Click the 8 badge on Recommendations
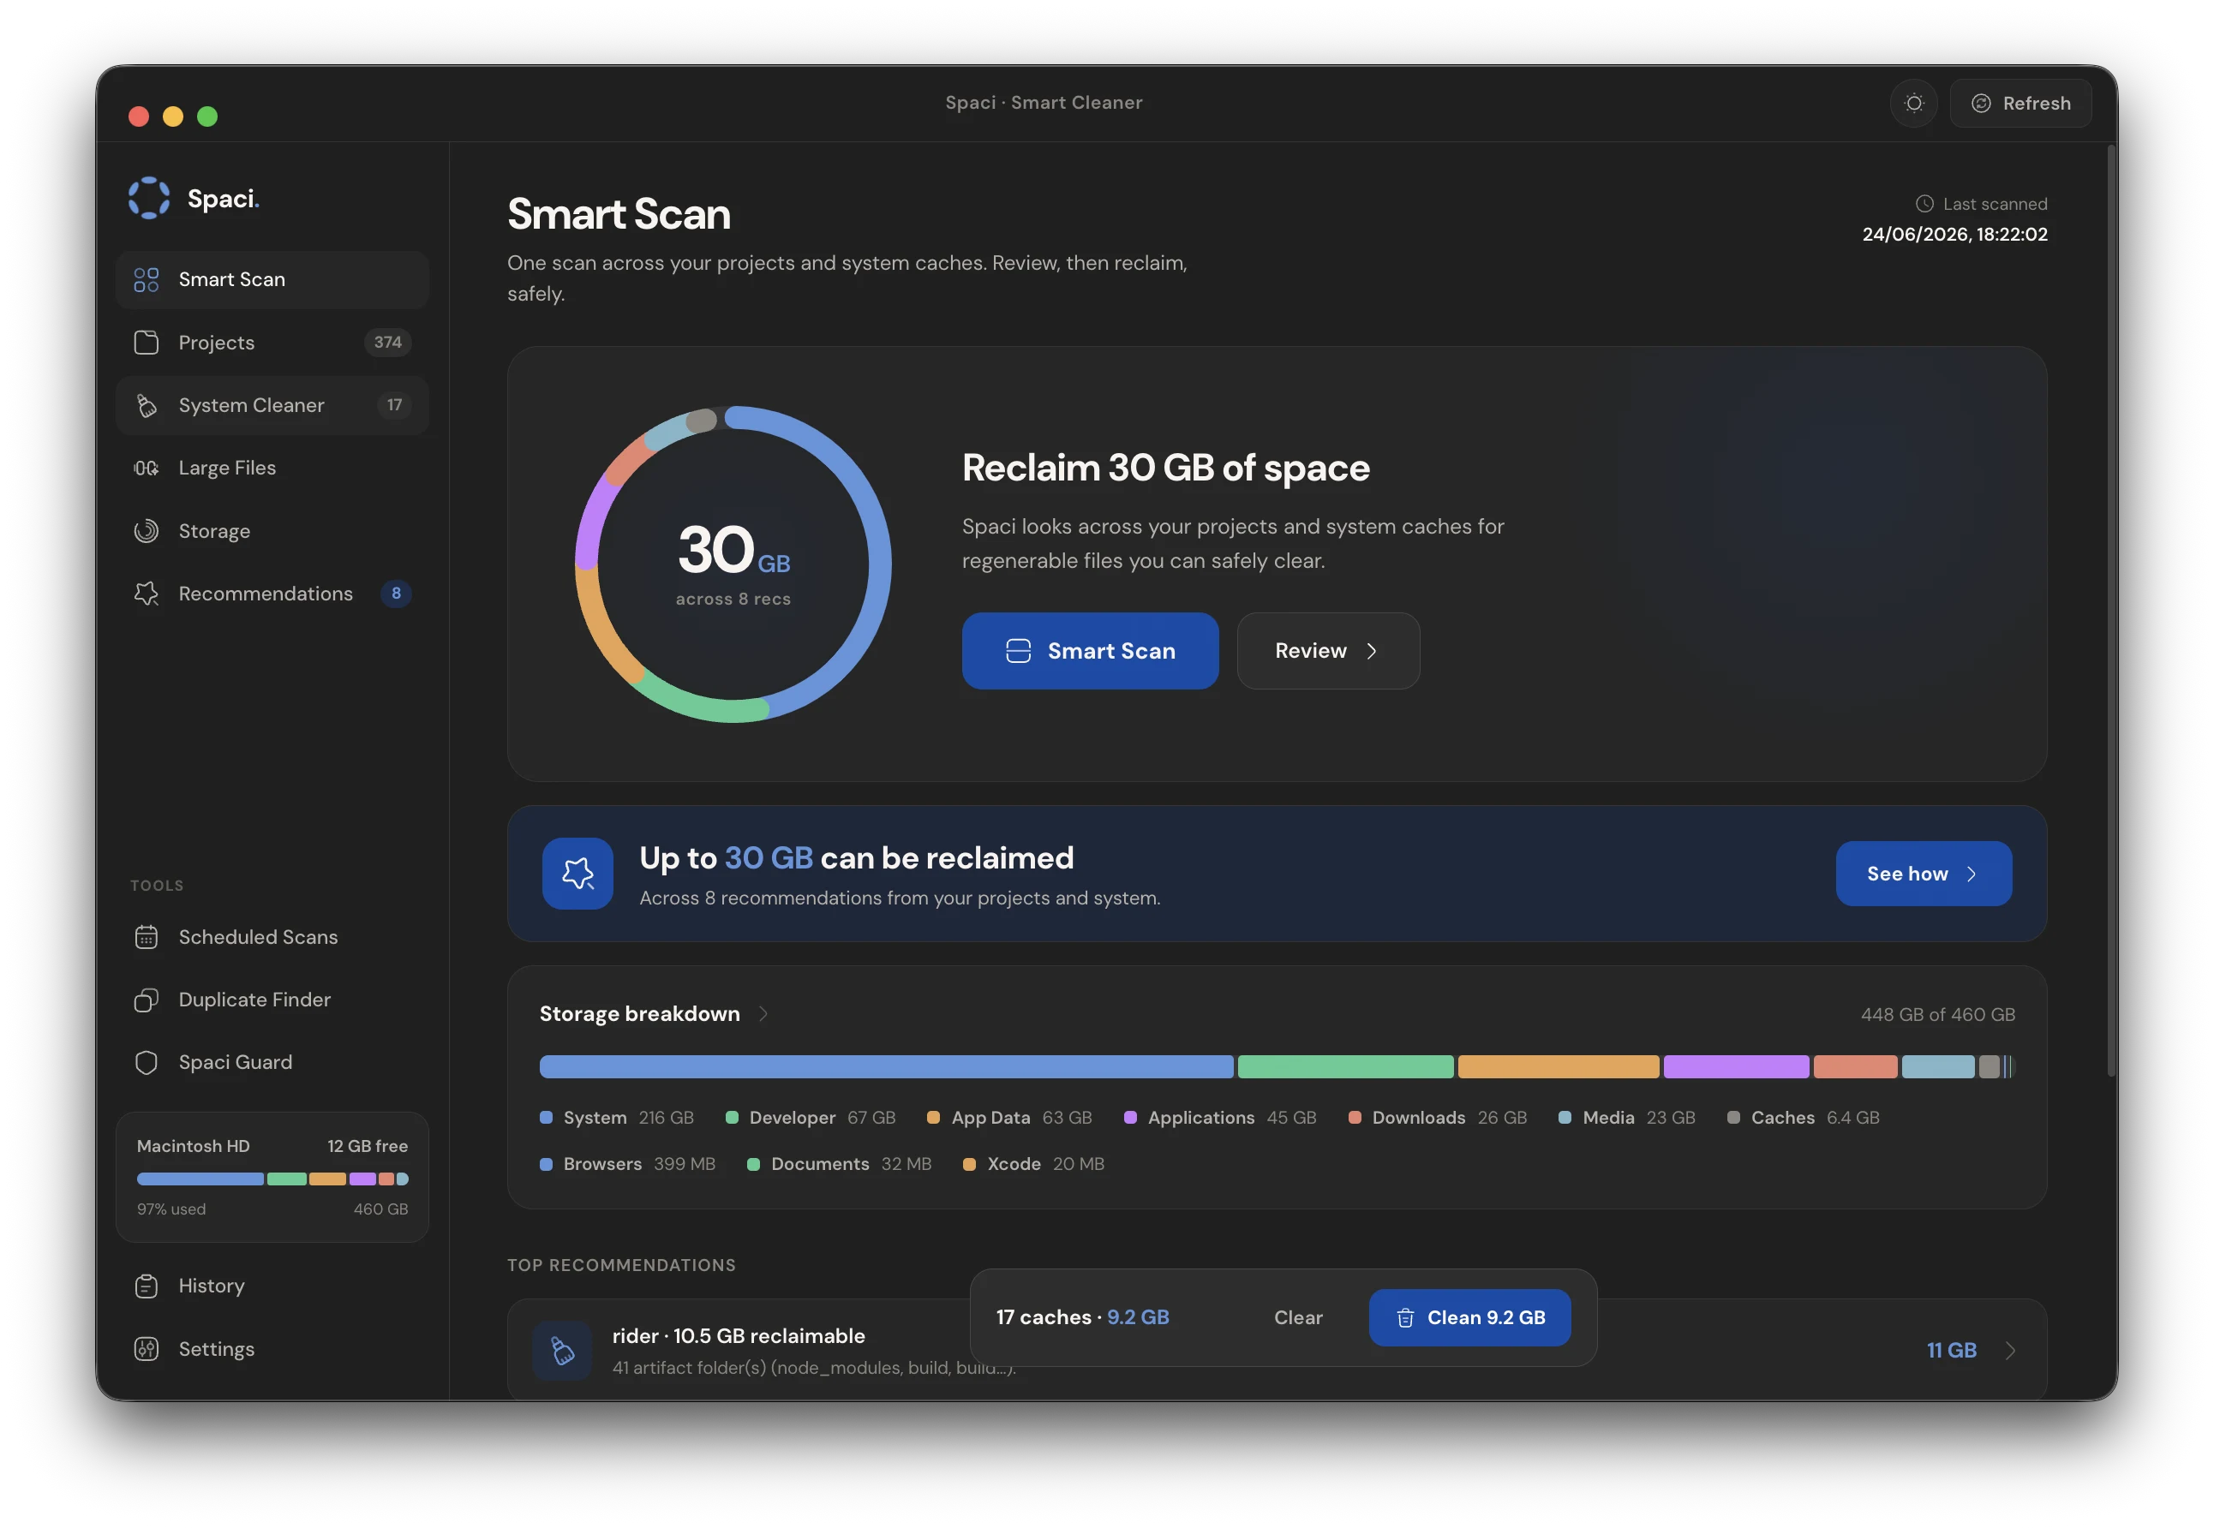 [396, 594]
